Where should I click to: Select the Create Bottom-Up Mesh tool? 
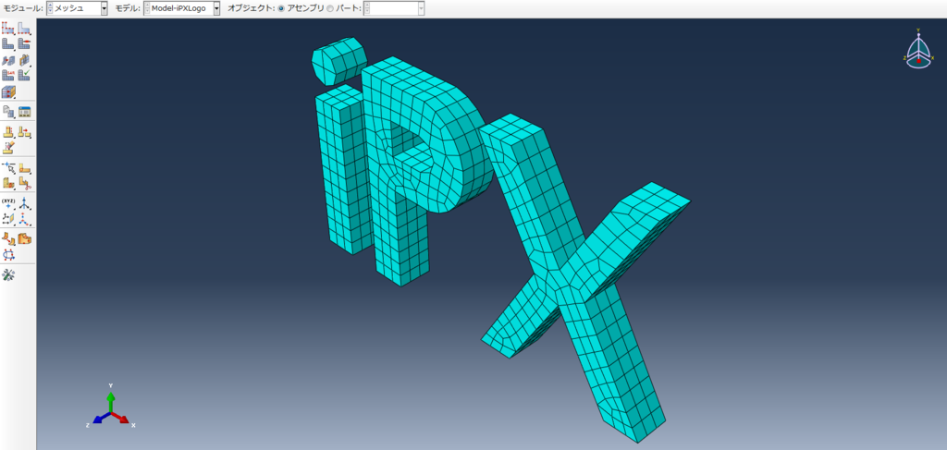pos(24,59)
